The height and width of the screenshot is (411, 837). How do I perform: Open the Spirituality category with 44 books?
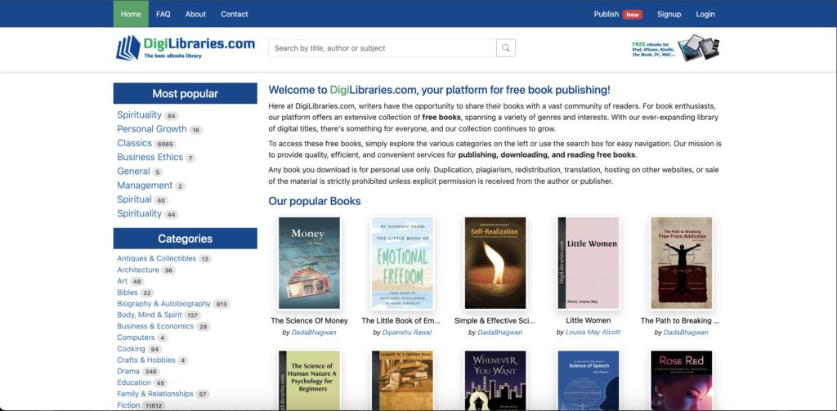point(139,213)
